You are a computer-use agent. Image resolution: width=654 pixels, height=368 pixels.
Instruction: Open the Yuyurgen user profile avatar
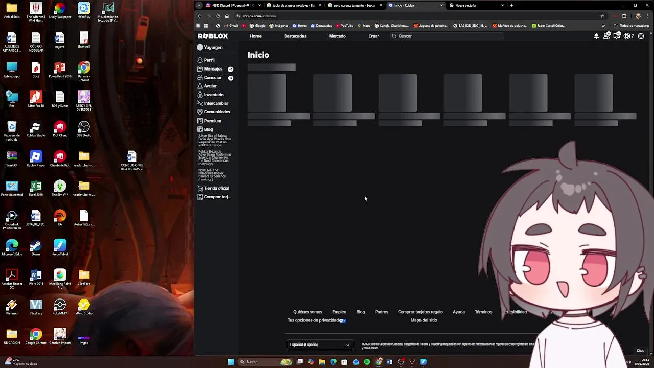coord(200,48)
